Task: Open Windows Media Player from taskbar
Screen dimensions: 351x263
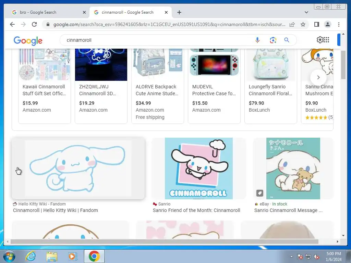Action: tap(72, 256)
